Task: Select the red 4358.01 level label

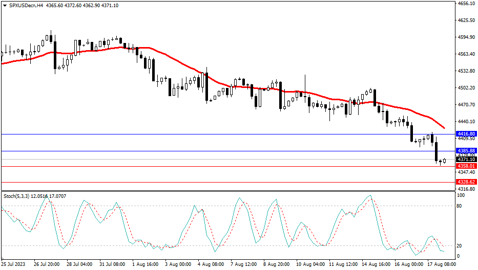Action: (466, 166)
